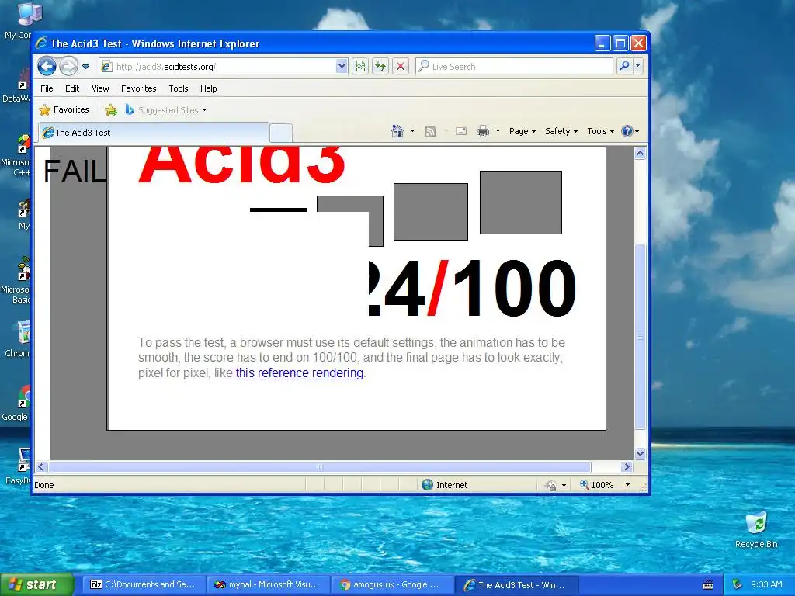Click the magnifier Search button

click(x=625, y=66)
